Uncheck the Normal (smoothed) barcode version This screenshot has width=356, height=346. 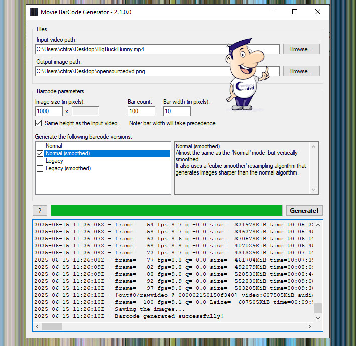(40, 153)
